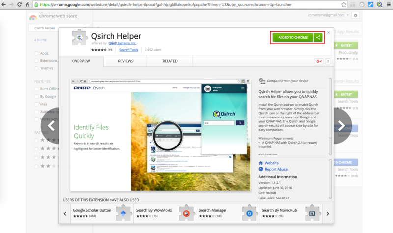Click the Website home icon

tap(261, 163)
